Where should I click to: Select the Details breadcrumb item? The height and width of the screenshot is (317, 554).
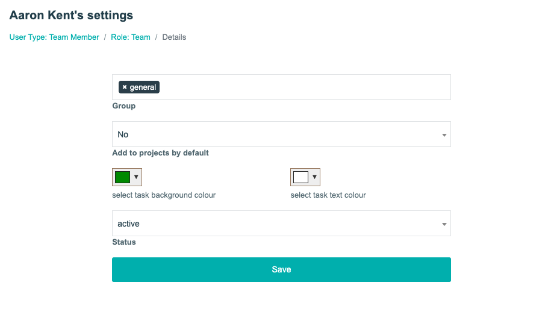click(x=174, y=37)
